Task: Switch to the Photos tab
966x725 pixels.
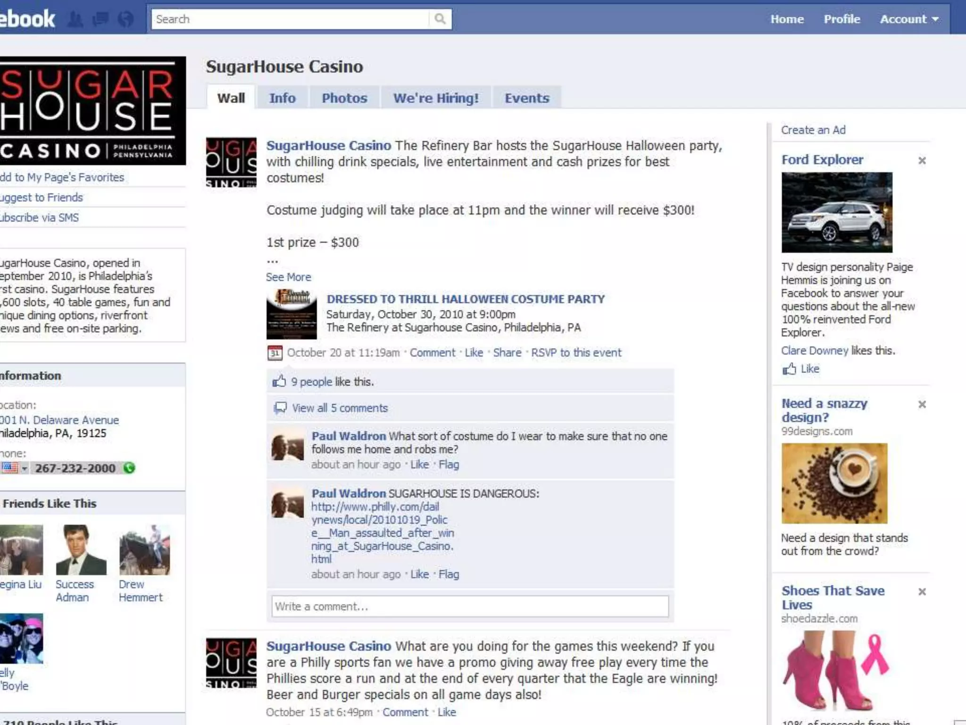Action: [x=344, y=98]
